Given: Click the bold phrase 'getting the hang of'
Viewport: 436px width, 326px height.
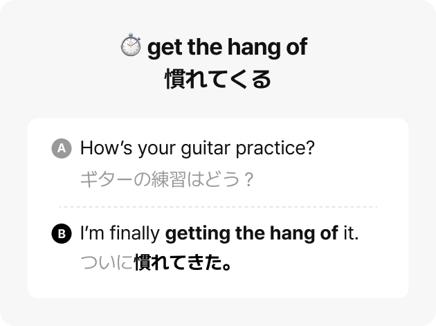Looking at the screenshot, I should pos(252,233).
